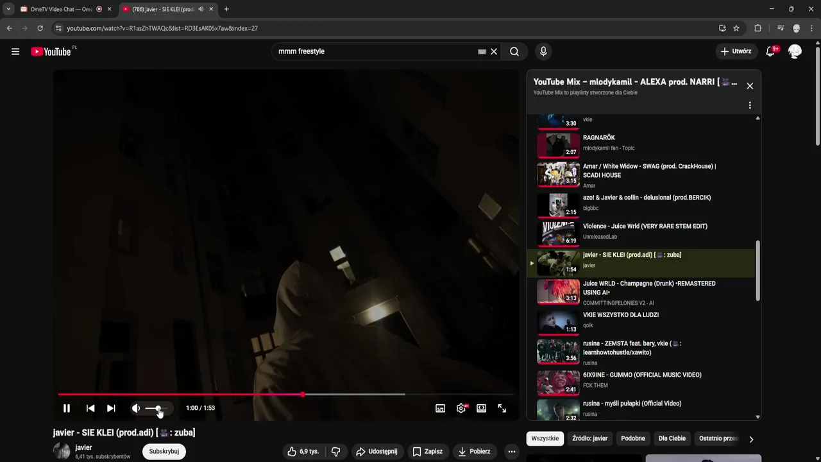Screen dimensions: 821x462
Task: Open a new browser tab
Action: pyautogui.click(x=226, y=9)
